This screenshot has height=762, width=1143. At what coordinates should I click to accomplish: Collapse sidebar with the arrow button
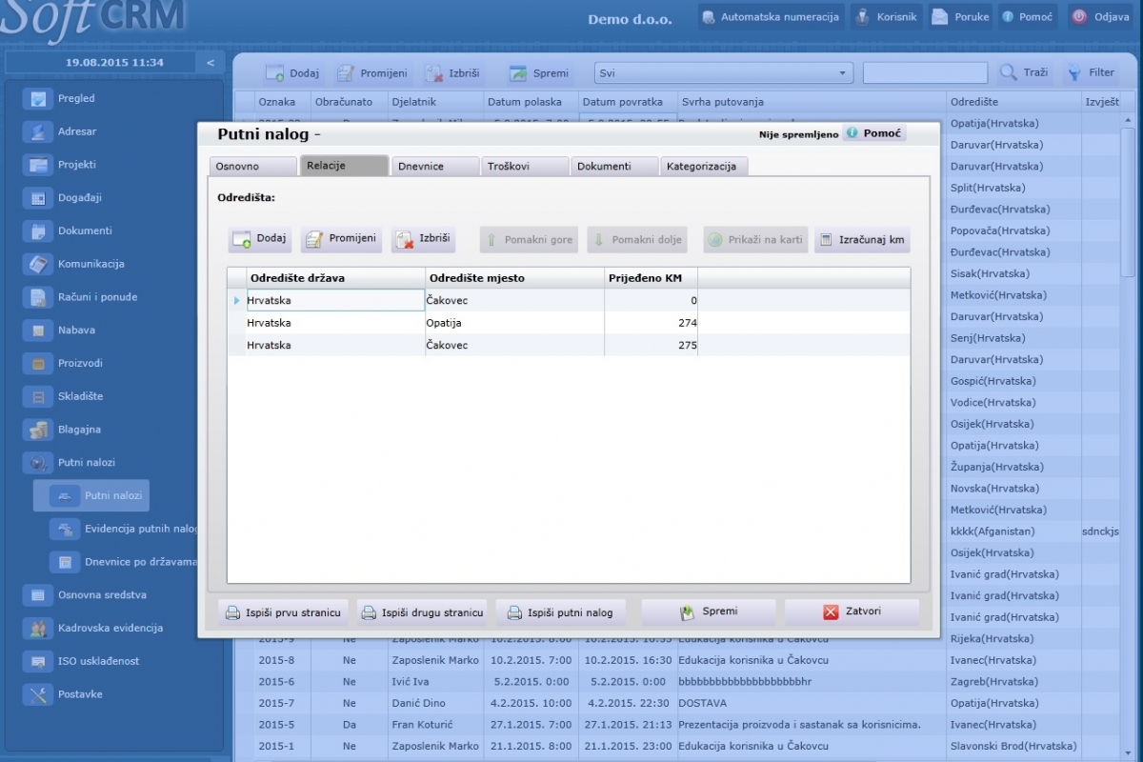coord(211,63)
